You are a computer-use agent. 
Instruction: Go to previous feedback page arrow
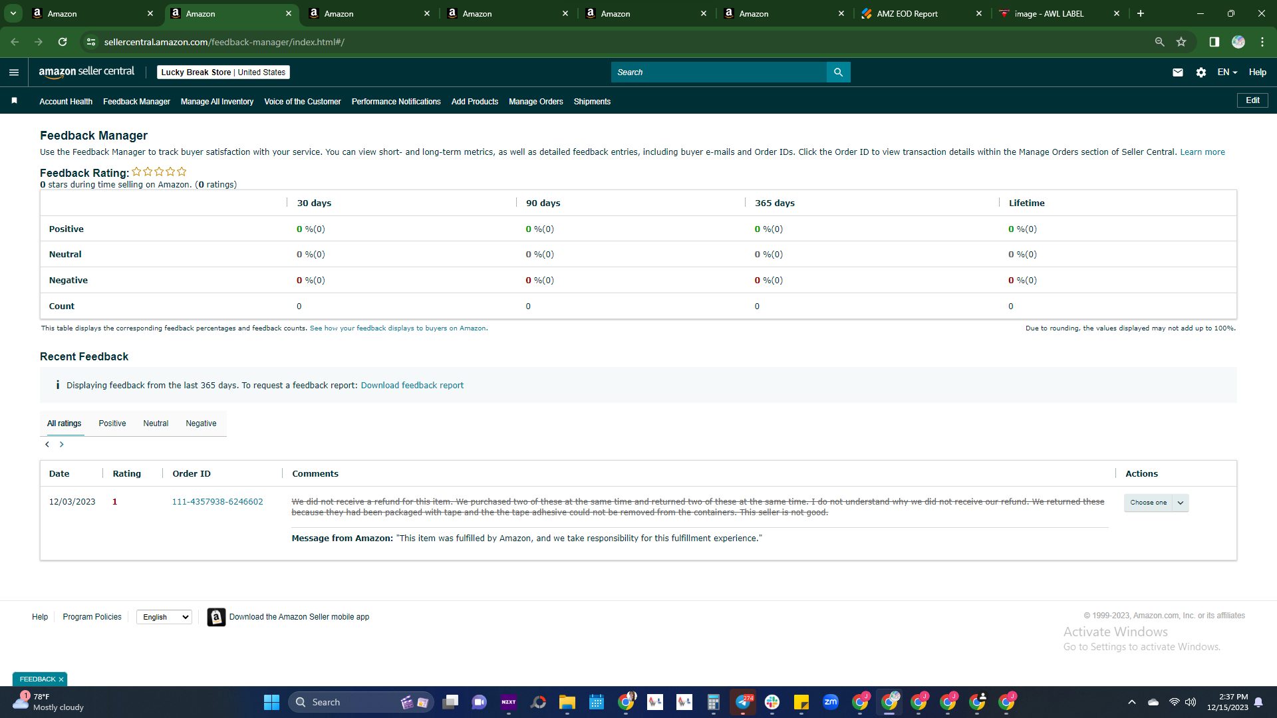point(47,444)
